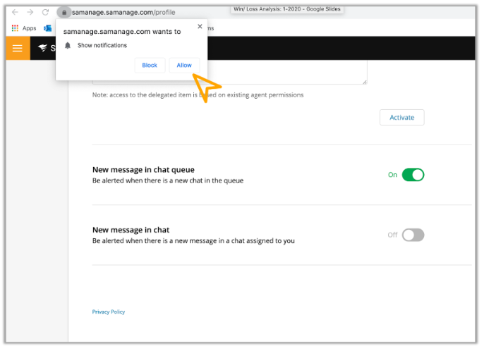Open the Outlook bookmark icon

48,28
